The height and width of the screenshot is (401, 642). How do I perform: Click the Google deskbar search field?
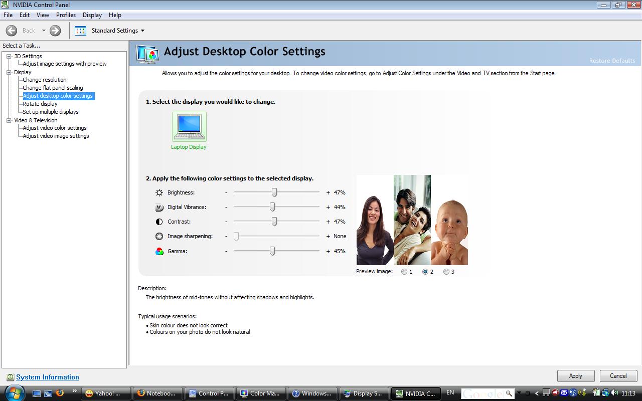[483, 393]
